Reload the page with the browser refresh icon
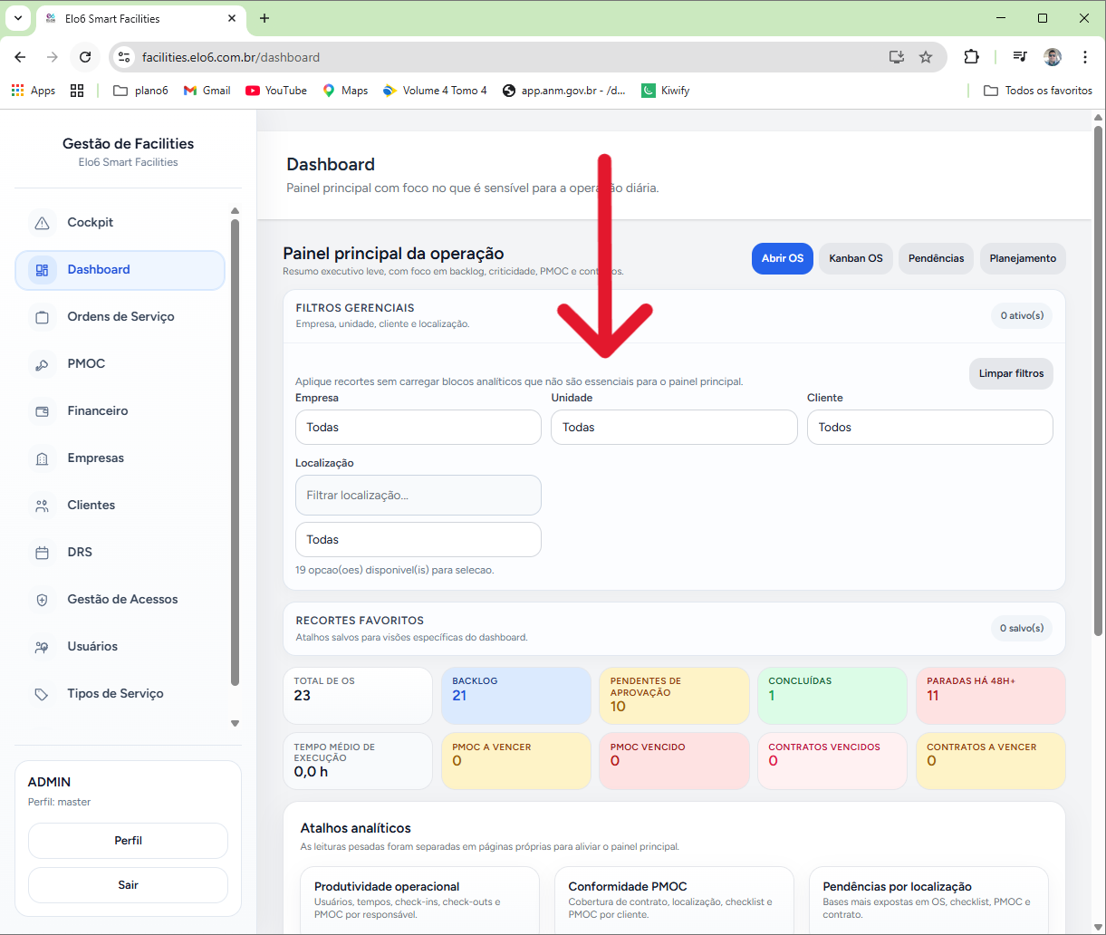This screenshot has width=1106, height=935. pos(85,57)
